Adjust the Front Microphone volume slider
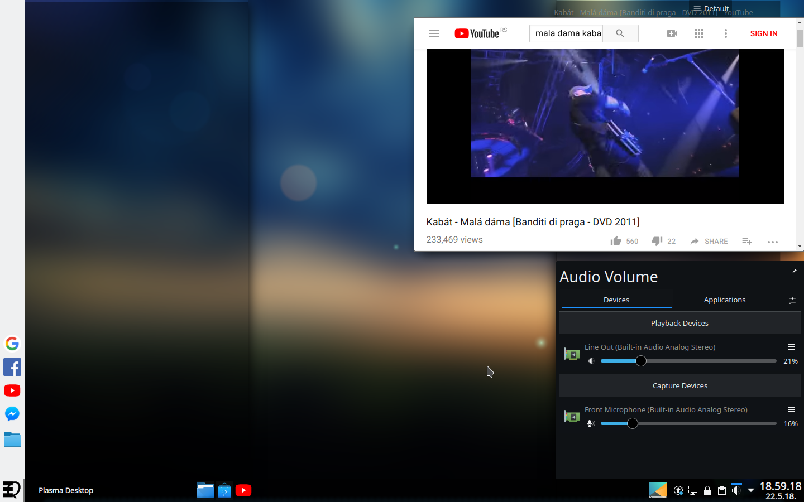Screen dimensions: 804x502 (x=688, y=423)
